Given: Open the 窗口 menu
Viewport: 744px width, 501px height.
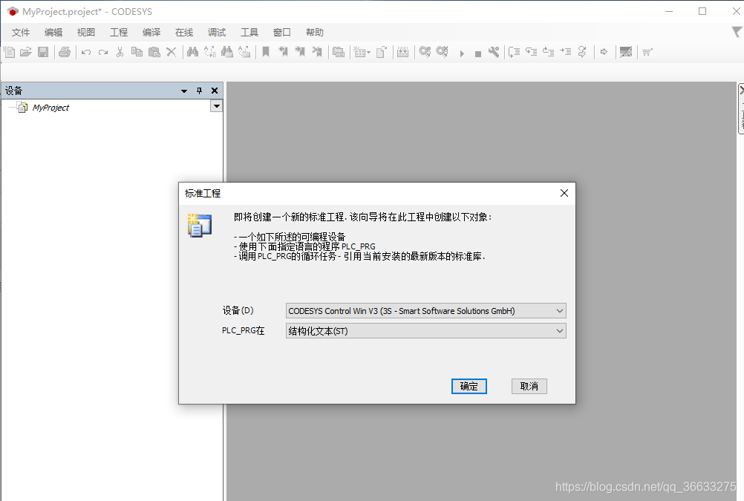Looking at the screenshot, I should click(282, 32).
